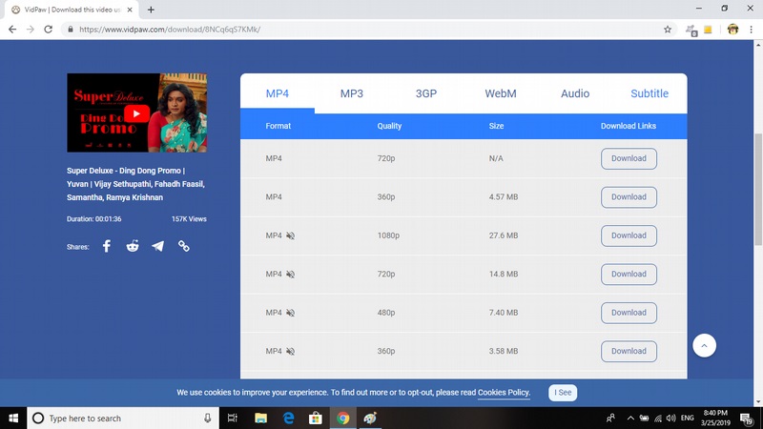Download the MP4 360p 4.57 MB file
Screen dimensions: 763x429
[629, 197]
